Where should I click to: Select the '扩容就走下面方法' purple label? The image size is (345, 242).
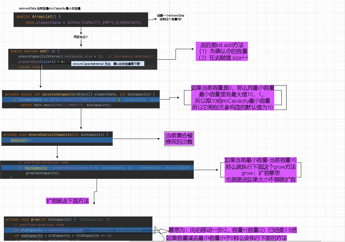point(68,201)
